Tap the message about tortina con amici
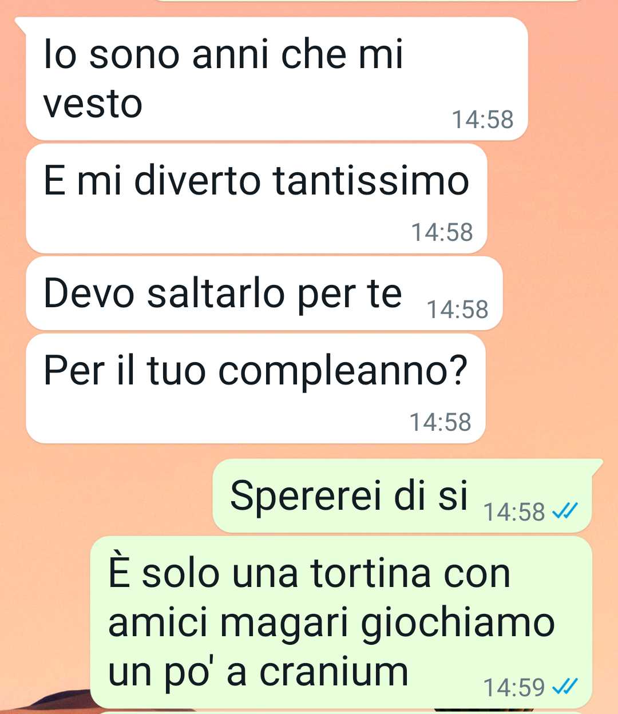This screenshot has width=618, height=714. pyautogui.click(x=341, y=622)
